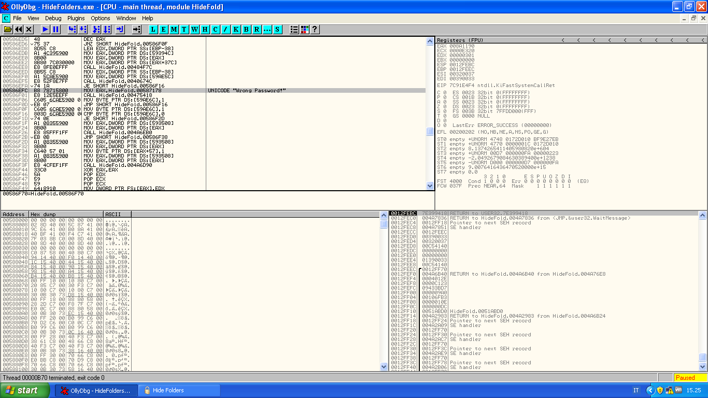The height and width of the screenshot is (398, 708).
Task: Click disassembly pane scrollbar down arrow
Action: click(430, 186)
